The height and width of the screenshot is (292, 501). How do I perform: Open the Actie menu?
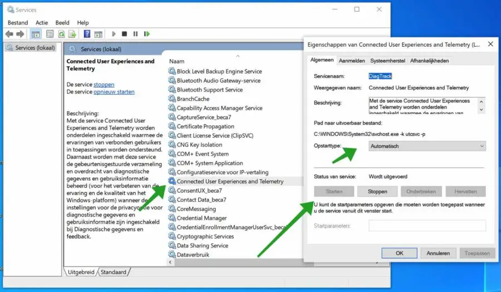(x=42, y=23)
